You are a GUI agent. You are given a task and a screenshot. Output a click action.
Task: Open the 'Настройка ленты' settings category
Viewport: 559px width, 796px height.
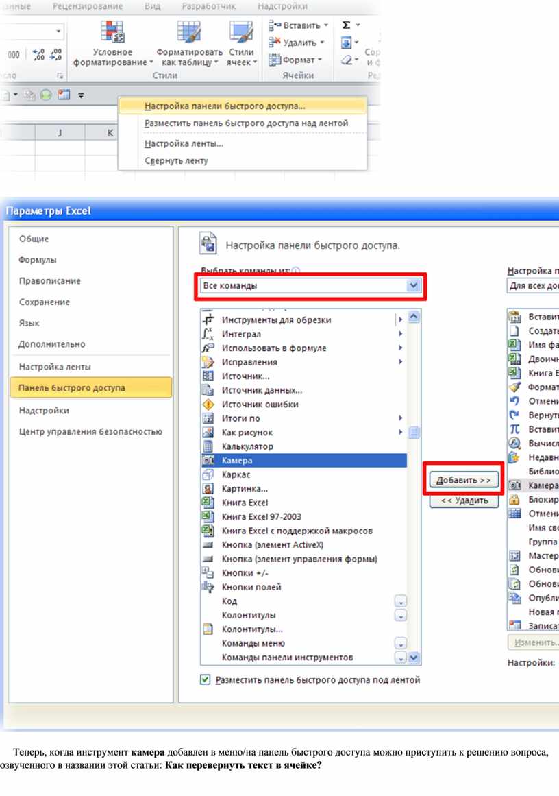[x=55, y=367]
